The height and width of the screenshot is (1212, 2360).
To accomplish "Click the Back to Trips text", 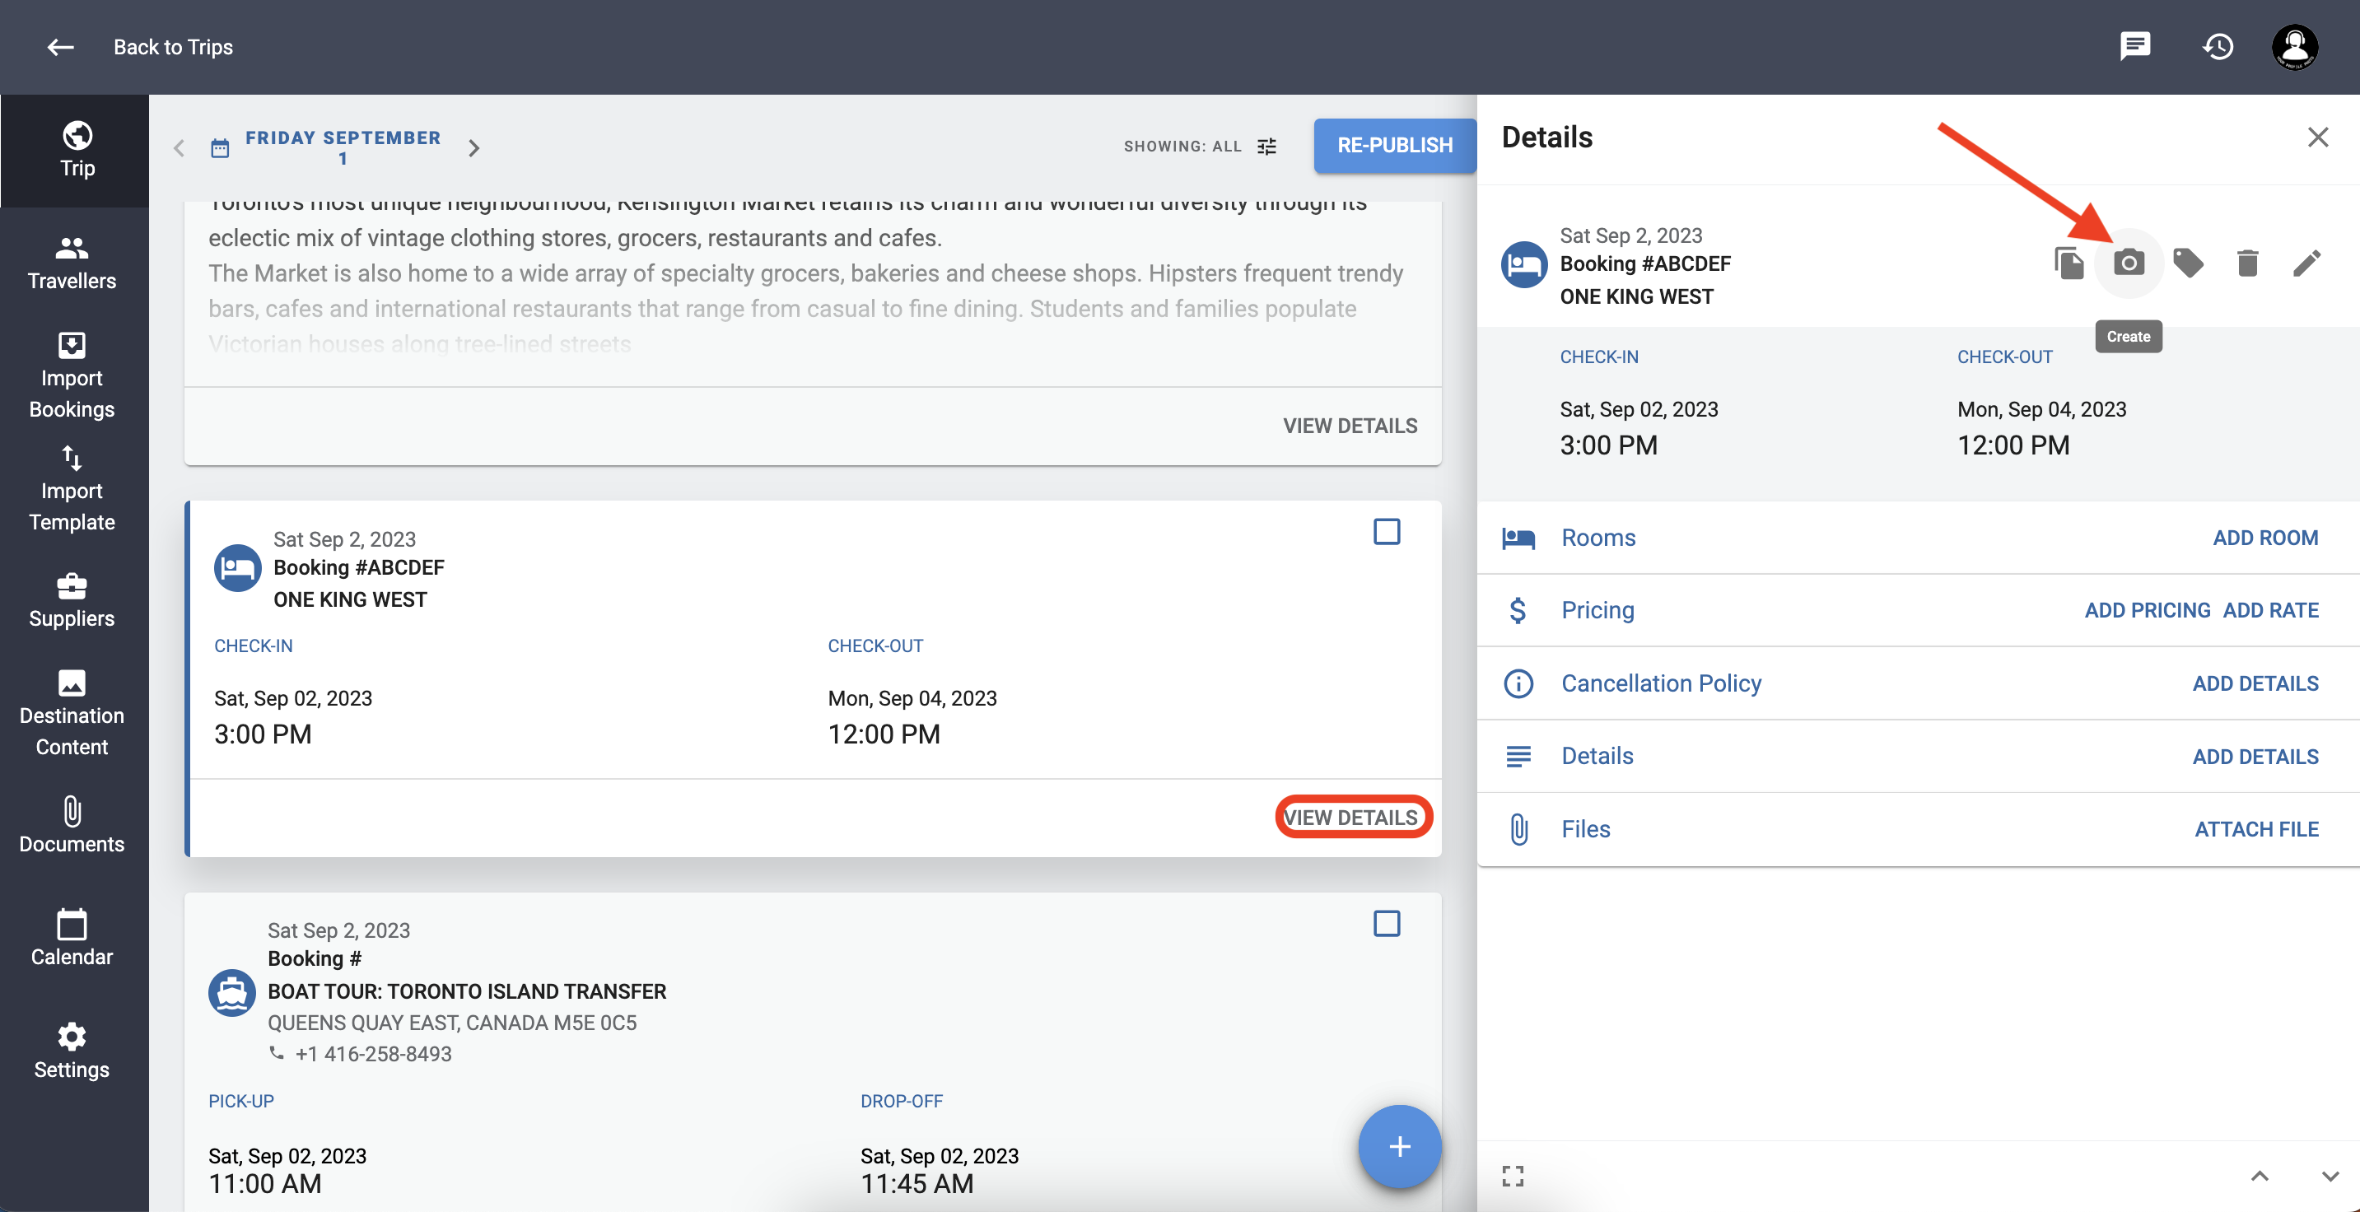I will (173, 47).
